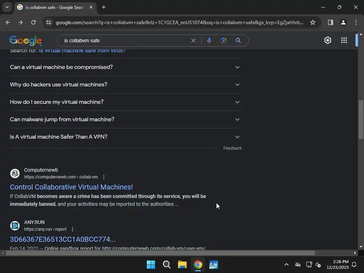Expand 'Why do hackers use virtual machines?'
364x273 pixels.
[x=125, y=85]
